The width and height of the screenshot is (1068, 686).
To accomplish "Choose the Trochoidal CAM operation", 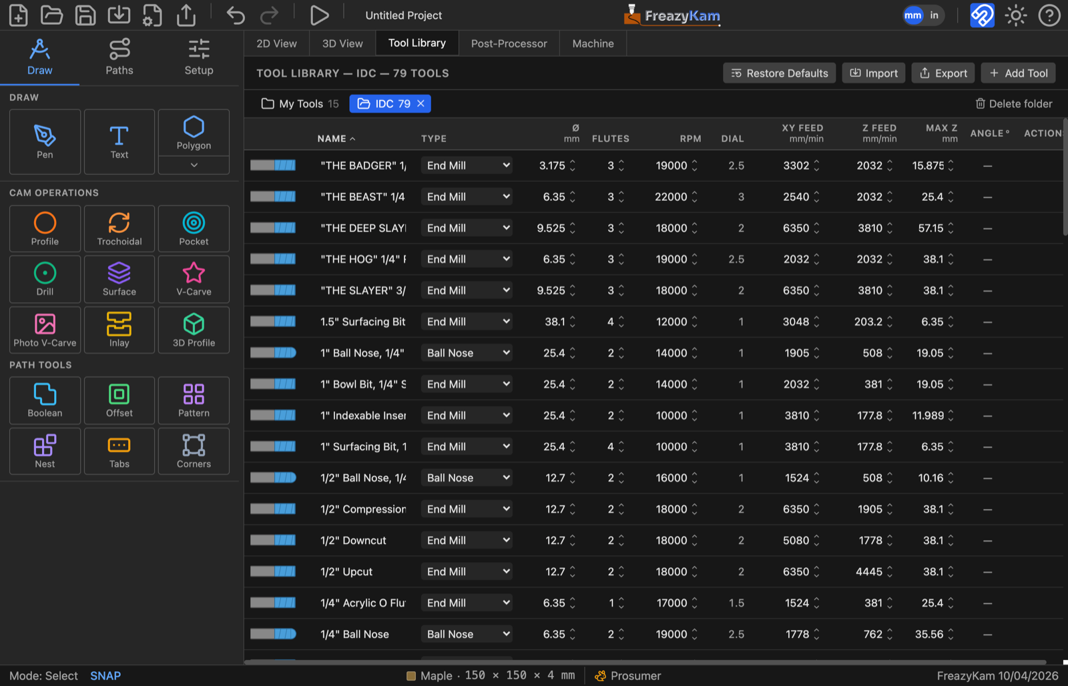I will 119,229.
